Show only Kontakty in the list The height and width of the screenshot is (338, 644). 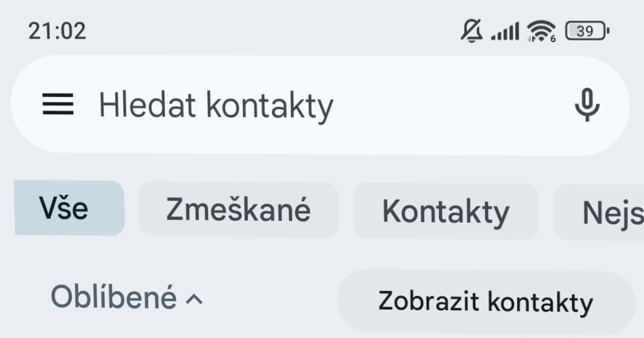pos(446,211)
